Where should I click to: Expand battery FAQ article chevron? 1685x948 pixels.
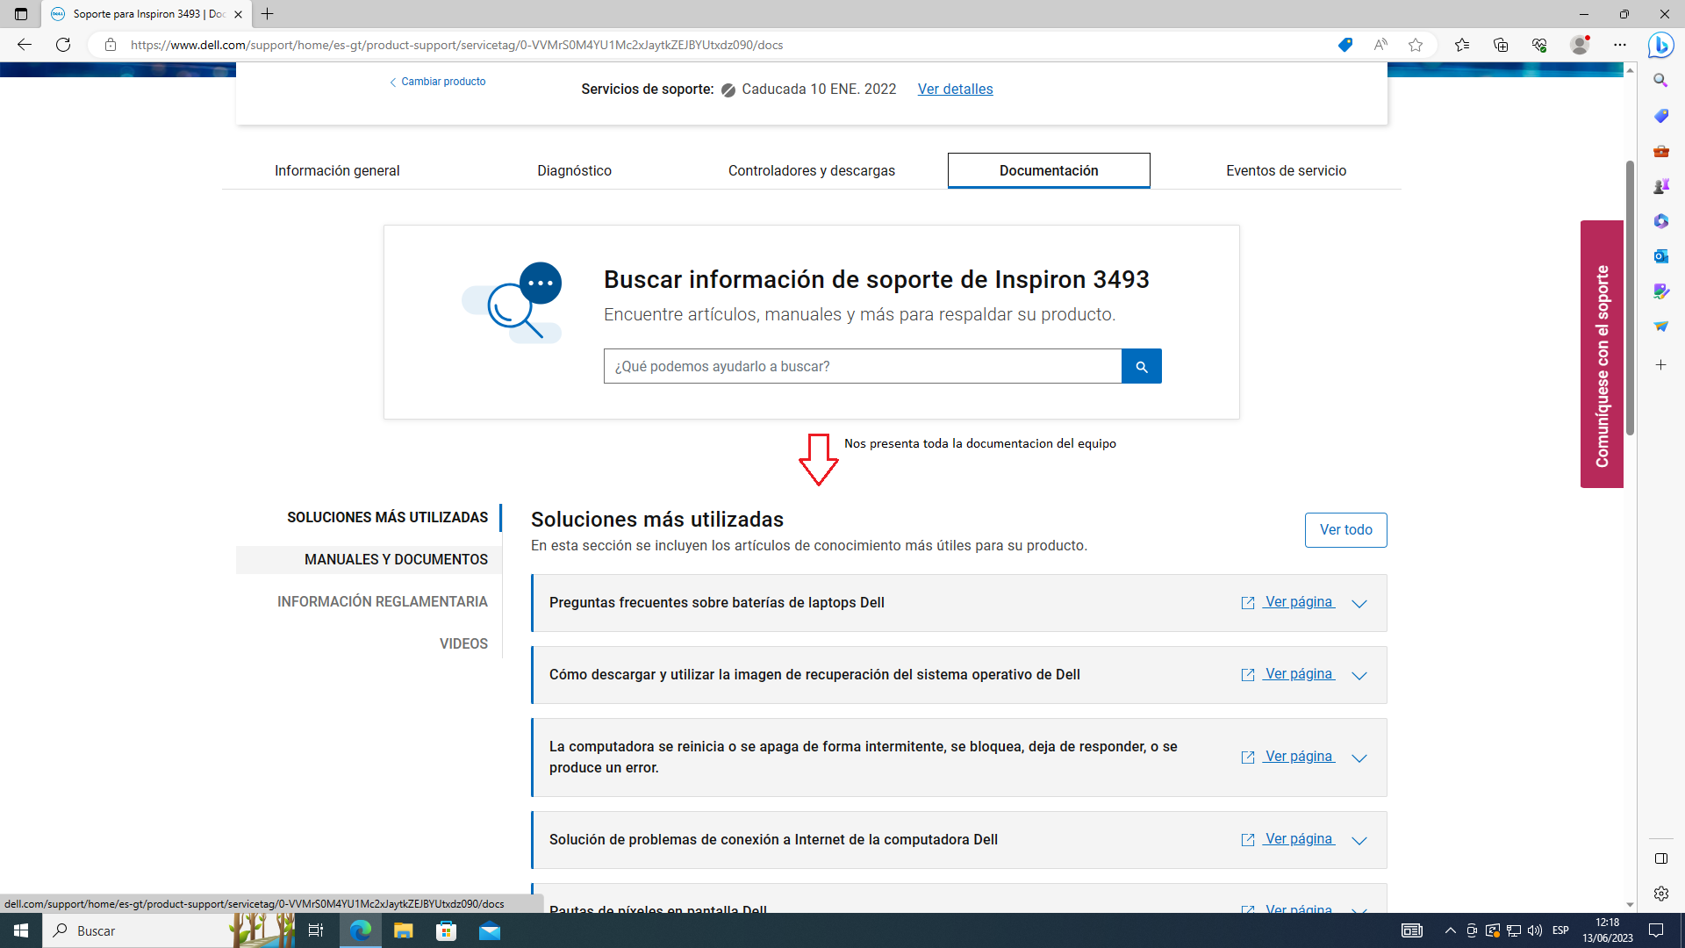(x=1359, y=603)
